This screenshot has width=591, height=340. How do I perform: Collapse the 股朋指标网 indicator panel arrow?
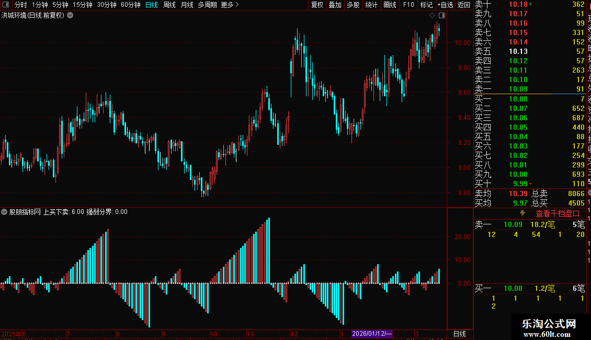point(4,212)
